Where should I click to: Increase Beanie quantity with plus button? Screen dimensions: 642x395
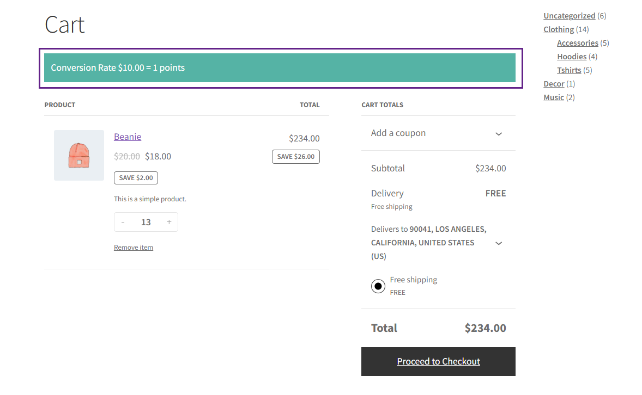click(x=169, y=222)
